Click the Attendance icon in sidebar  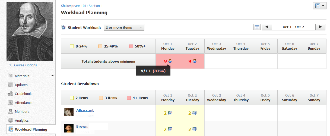click(11, 103)
